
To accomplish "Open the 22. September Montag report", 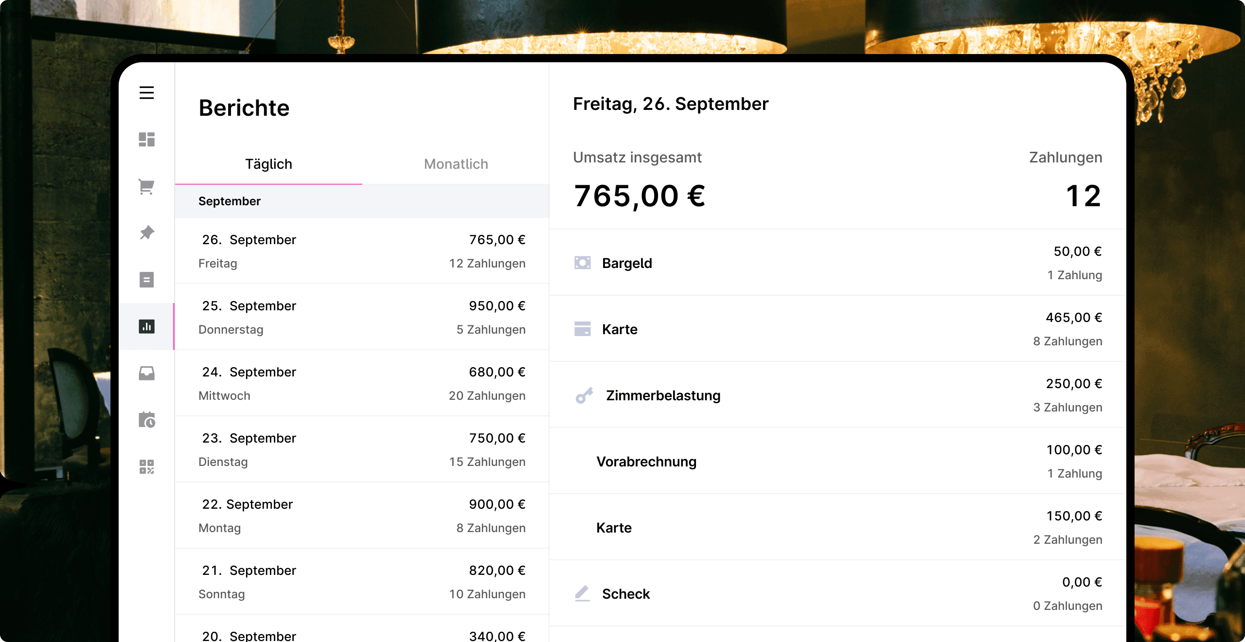I will (362, 516).
